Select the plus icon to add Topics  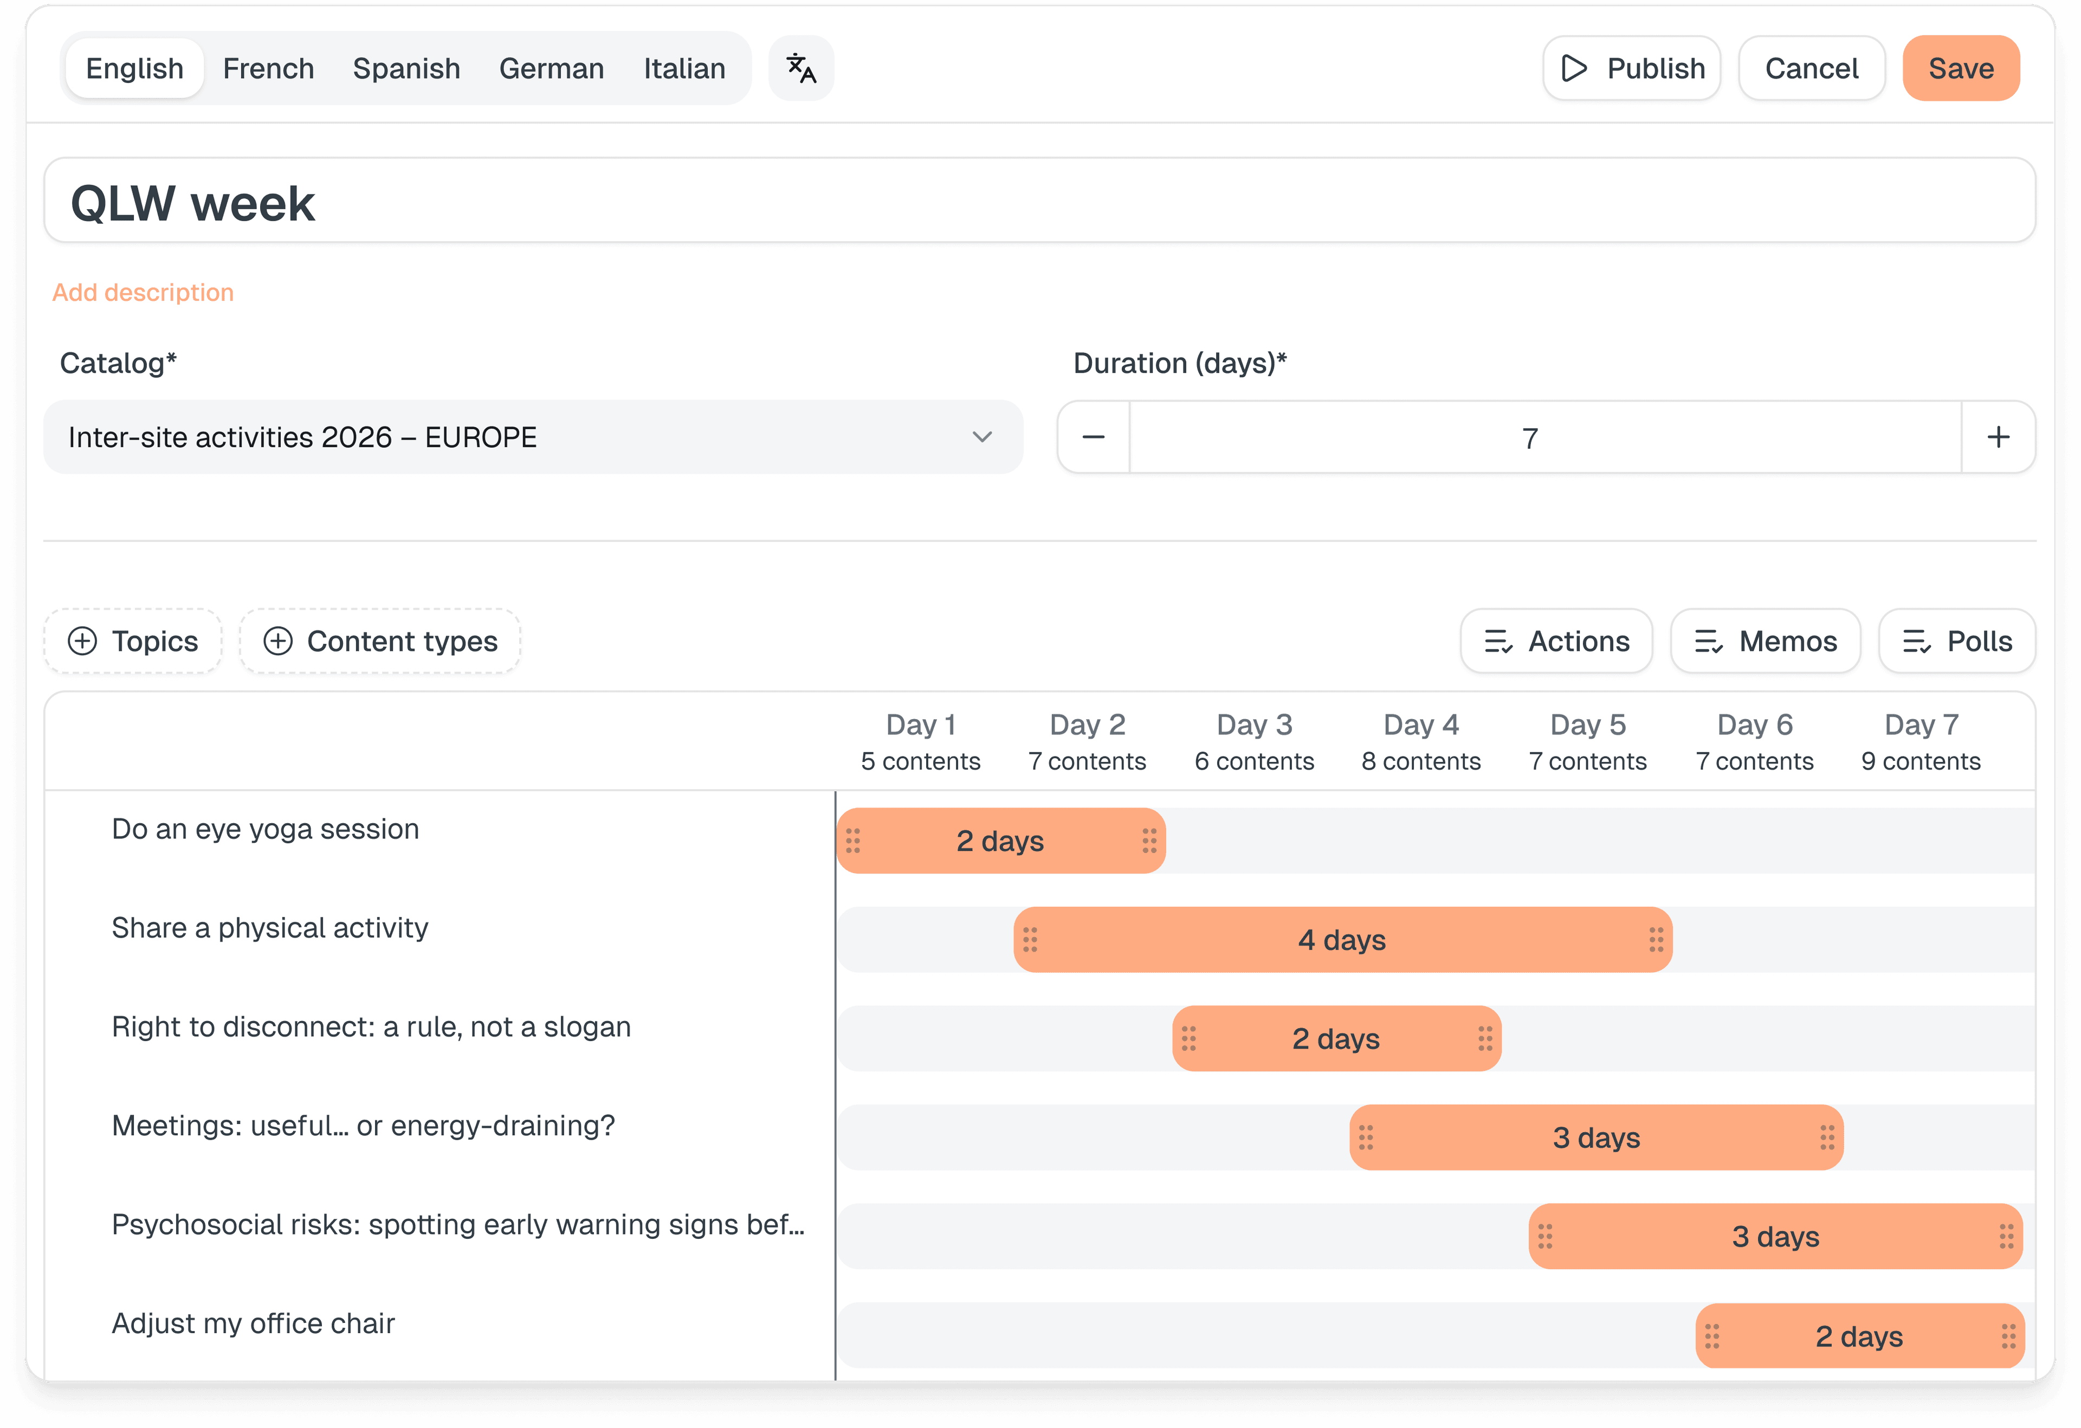(x=82, y=641)
